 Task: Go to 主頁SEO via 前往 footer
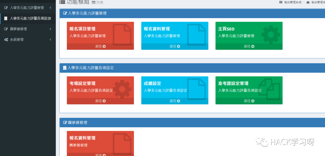[249, 46]
